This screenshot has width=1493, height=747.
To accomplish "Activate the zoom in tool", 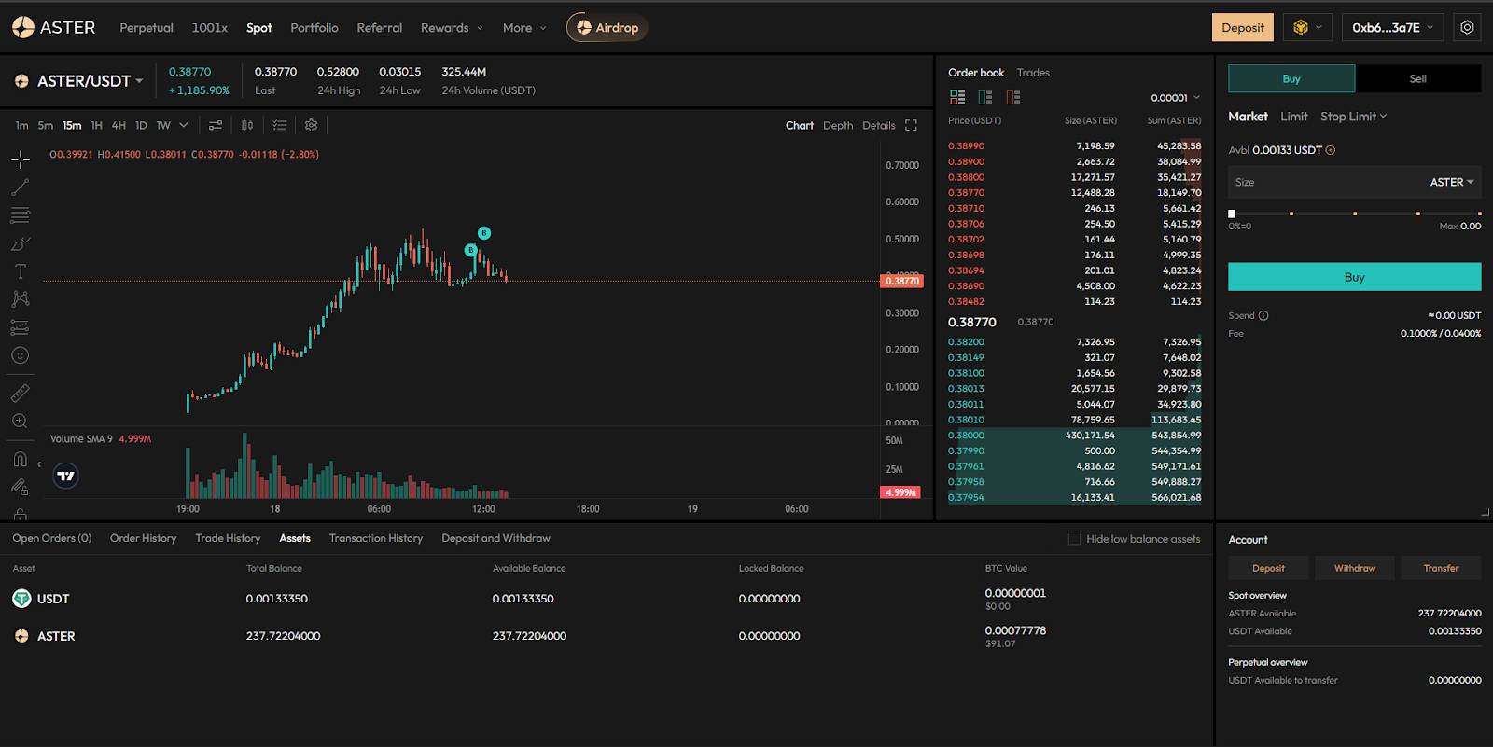I will coord(21,421).
